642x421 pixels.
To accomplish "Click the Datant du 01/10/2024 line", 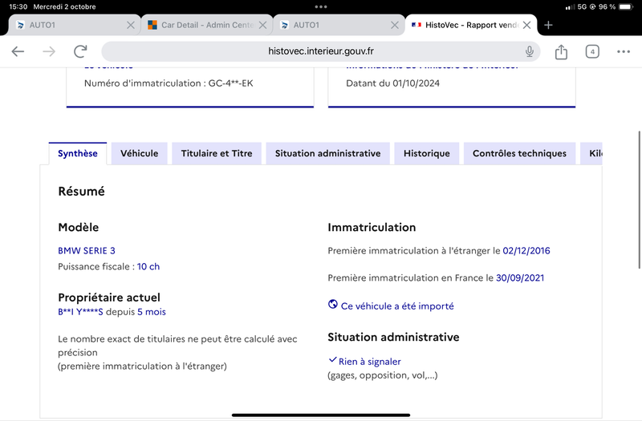I will tap(392, 83).
